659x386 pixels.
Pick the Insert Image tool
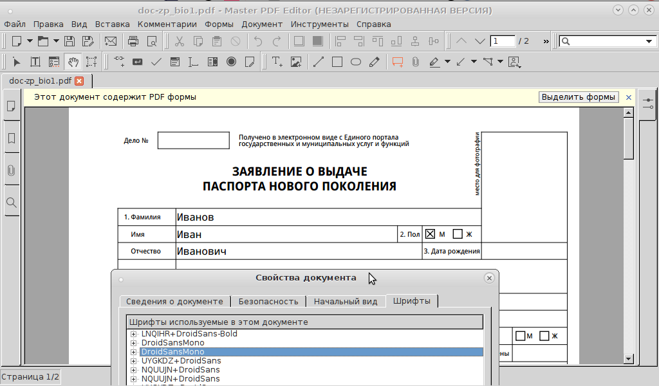pyautogui.click(x=296, y=62)
